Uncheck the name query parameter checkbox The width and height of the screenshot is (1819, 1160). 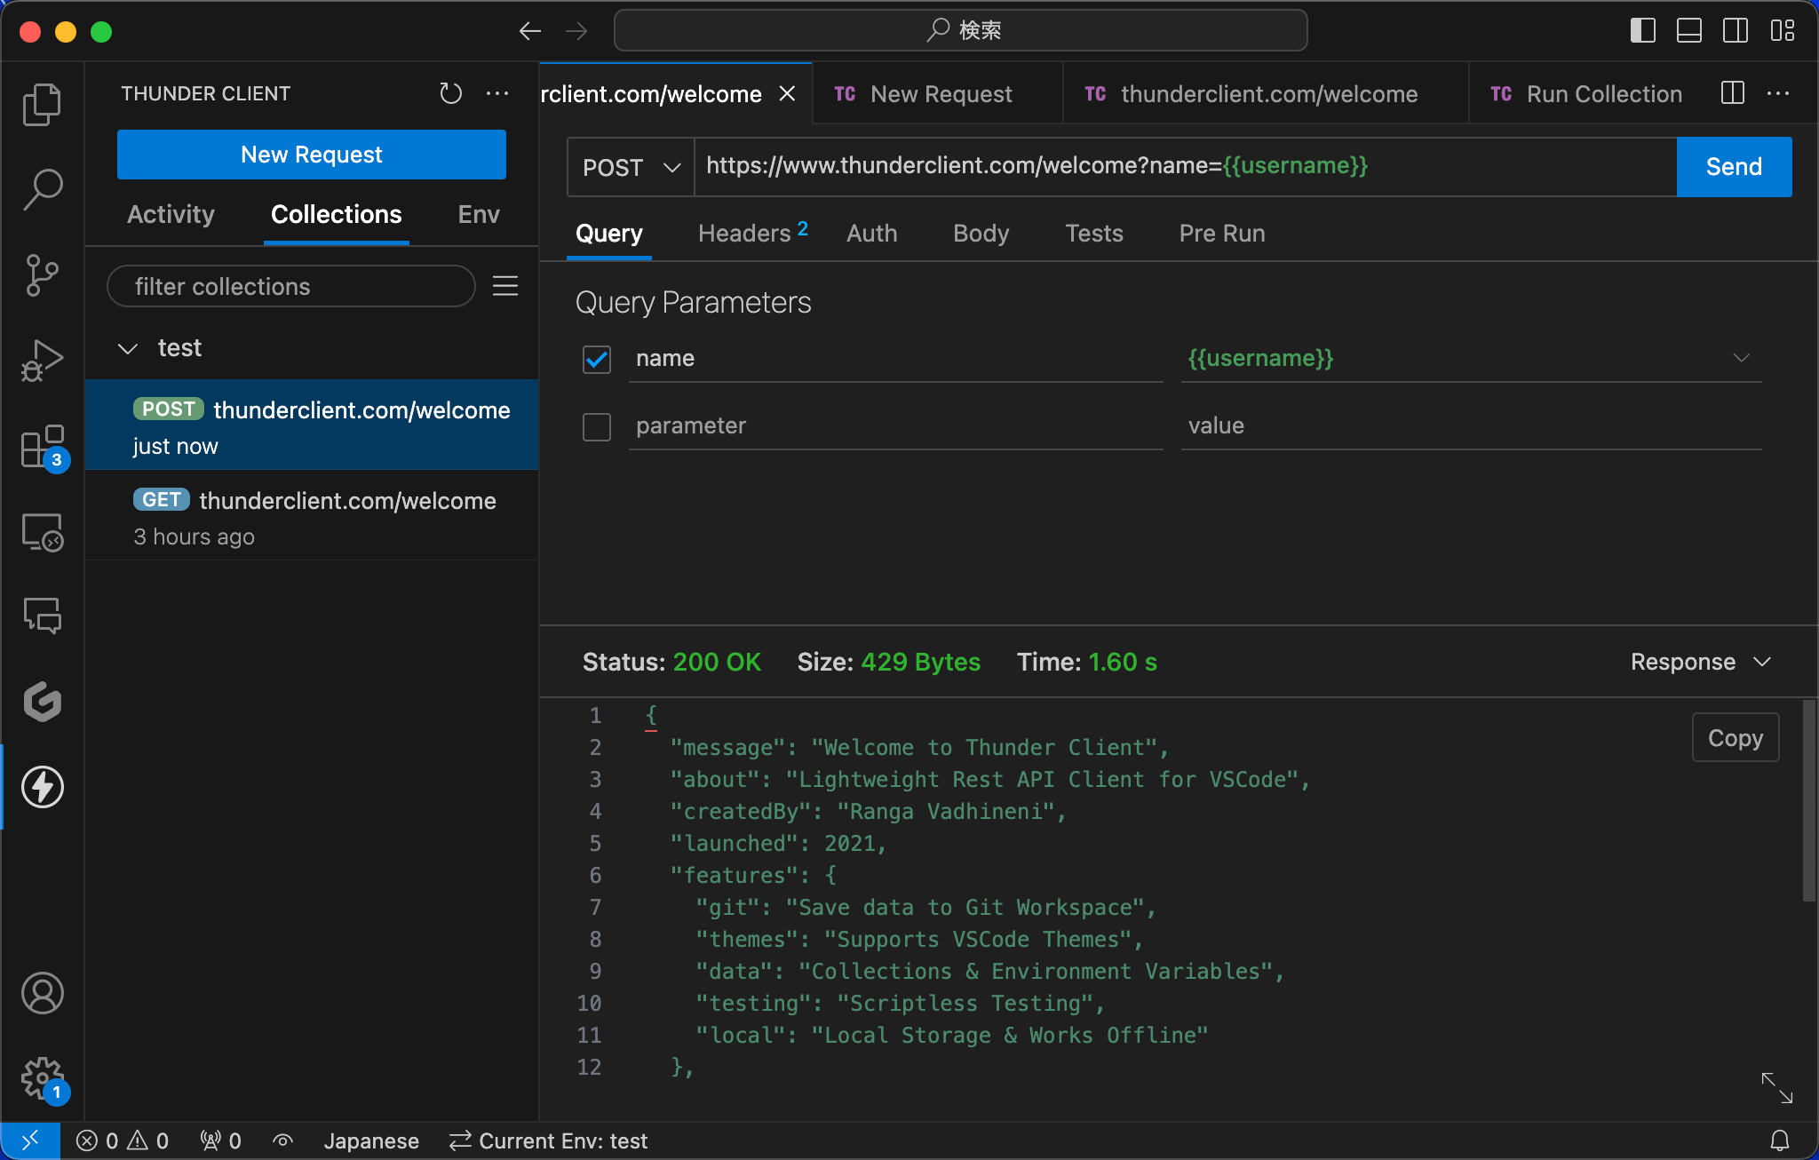coord(597,359)
